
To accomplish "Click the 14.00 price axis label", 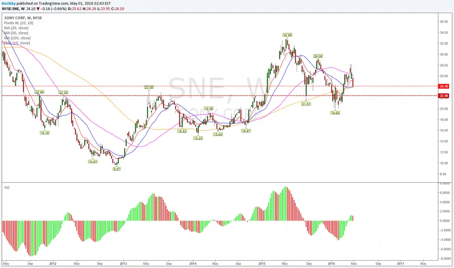I will [x=444, y=141].
